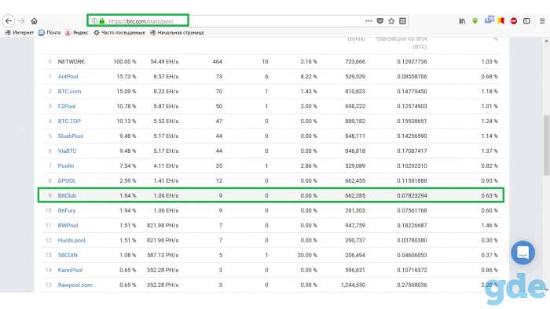The height and width of the screenshot is (309, 550).
Task: Click Rawpool.com's 1,244,550 value
Action: 353,285
